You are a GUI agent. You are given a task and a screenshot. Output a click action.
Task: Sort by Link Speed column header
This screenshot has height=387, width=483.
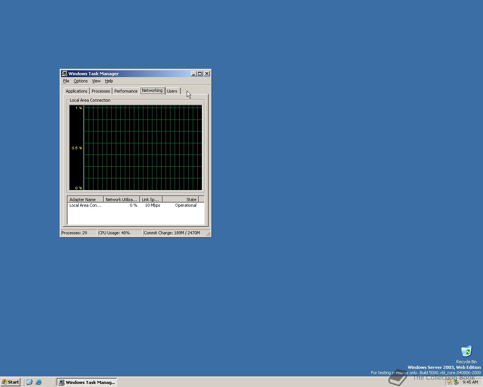click(151, 199)
